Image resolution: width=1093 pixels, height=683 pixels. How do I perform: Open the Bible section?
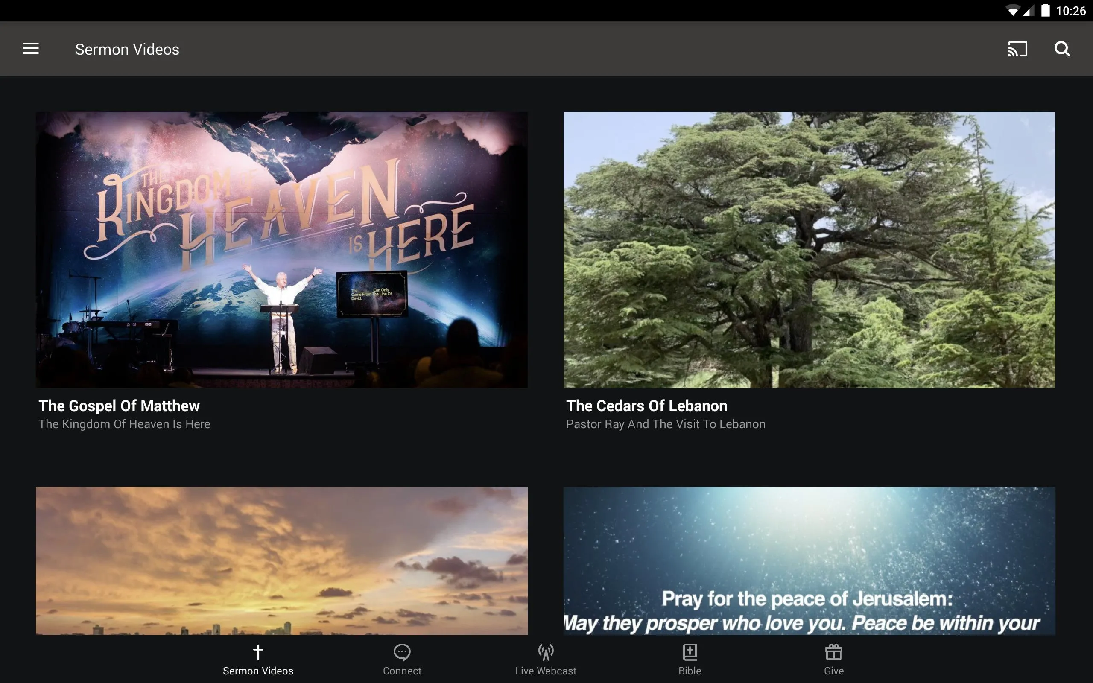click(x=690, y=660)
